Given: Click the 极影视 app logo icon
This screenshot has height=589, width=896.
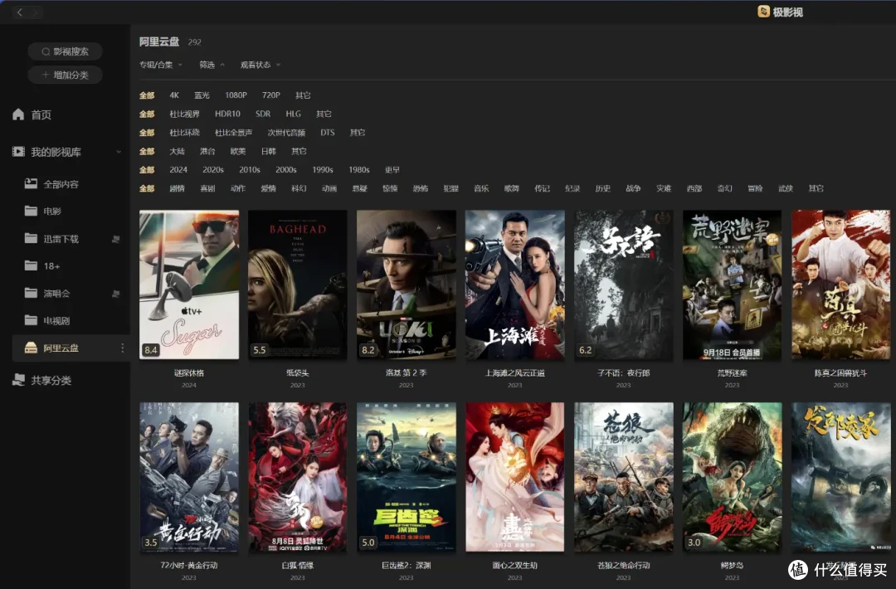Looking at the screenshot, I should (763, 12).
